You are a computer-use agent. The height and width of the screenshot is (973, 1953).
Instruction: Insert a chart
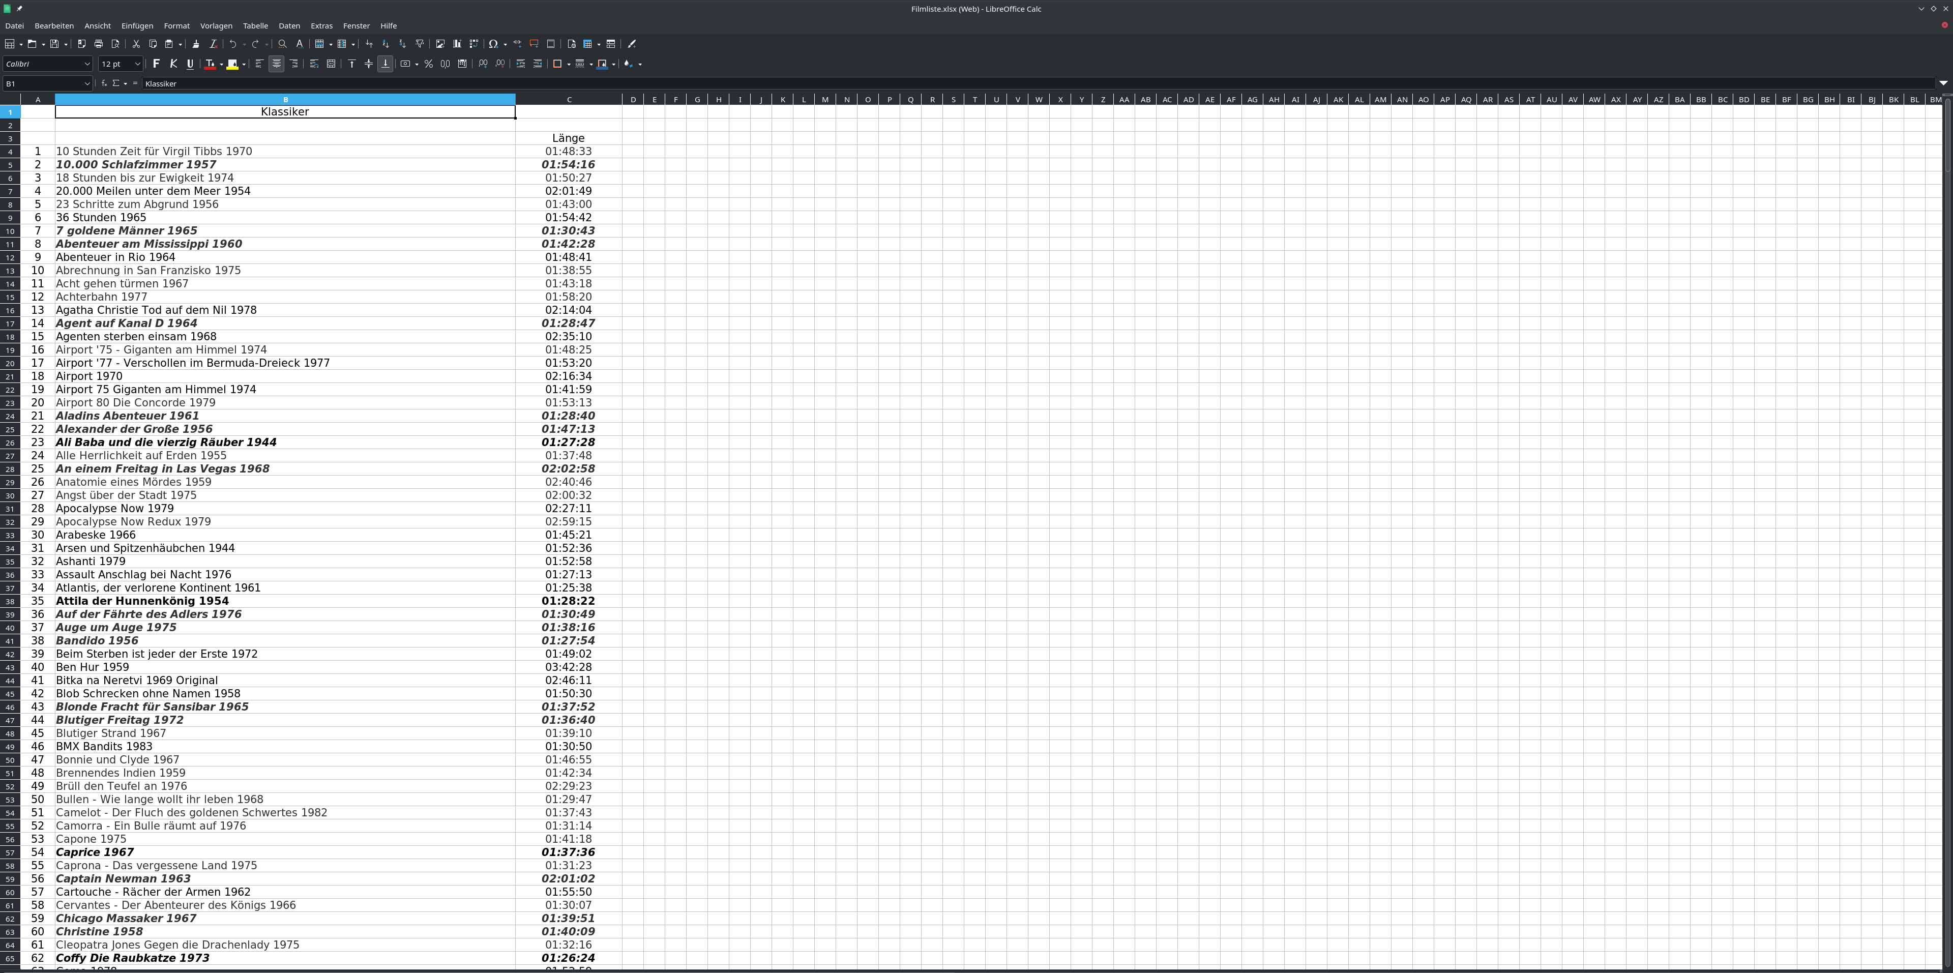click(458, 44)
